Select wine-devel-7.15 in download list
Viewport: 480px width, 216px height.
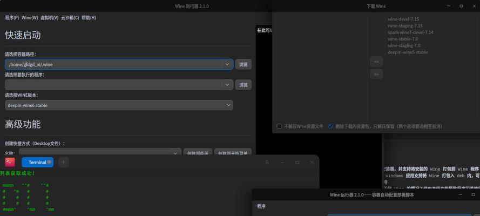pyautogui.click(x=403, y=19)
